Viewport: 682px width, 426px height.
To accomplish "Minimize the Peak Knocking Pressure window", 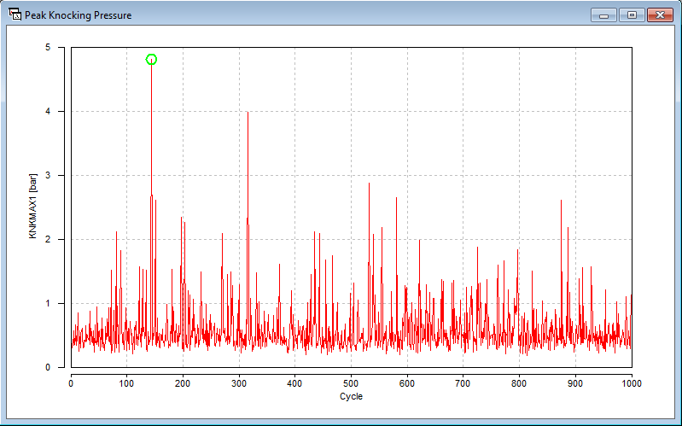I will click(603, 15).
